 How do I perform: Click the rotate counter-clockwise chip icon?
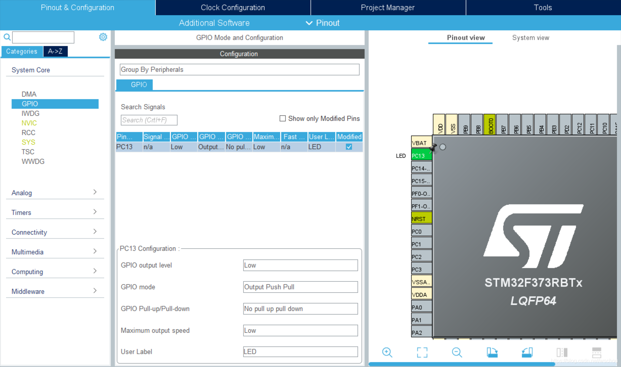click(527, 352)
